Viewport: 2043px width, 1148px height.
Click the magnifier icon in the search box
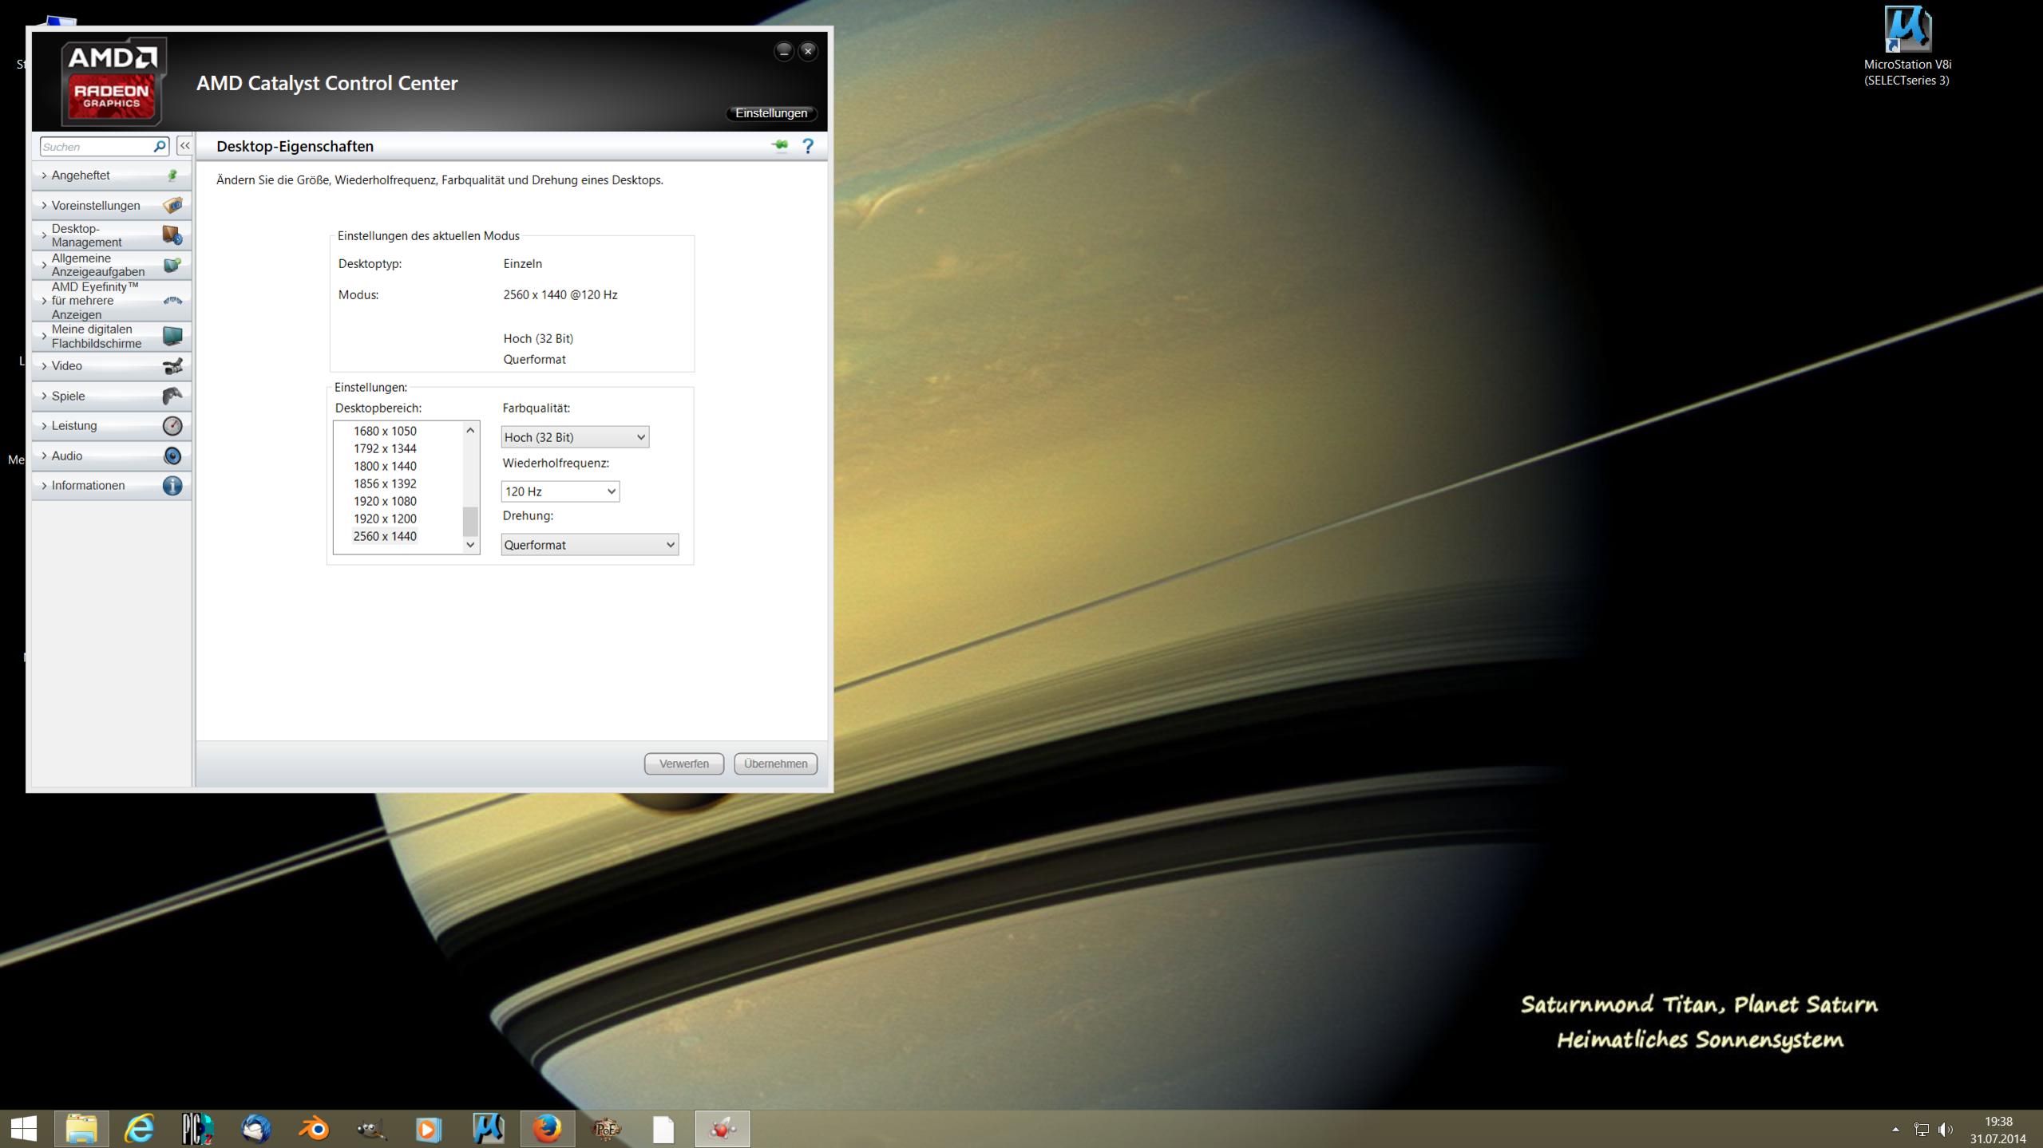(159, 146)
